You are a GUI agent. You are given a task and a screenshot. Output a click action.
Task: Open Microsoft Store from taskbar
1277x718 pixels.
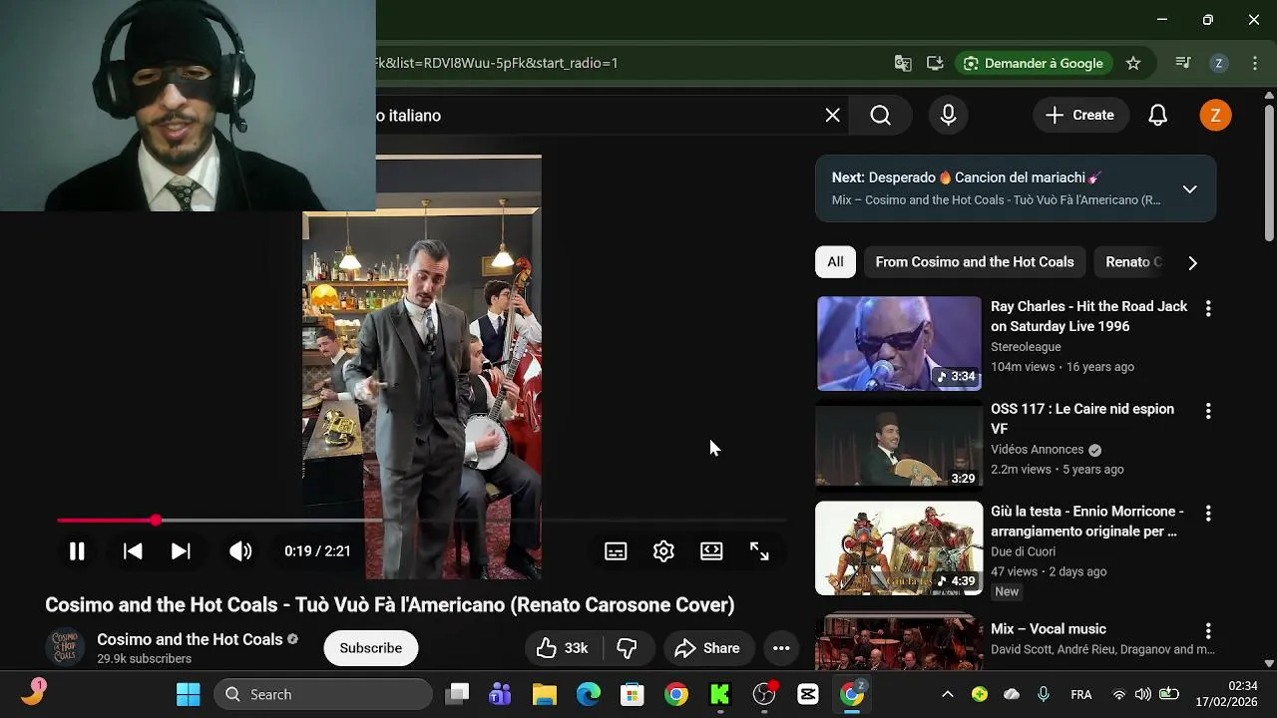[633, 694]
